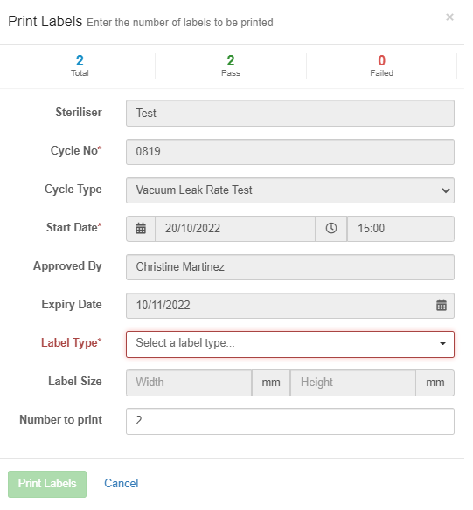Click the Expiry Date 10/11/2022 field
This screenshot has height=510, width=473.
pyautogui.click(x=289, y=306)
